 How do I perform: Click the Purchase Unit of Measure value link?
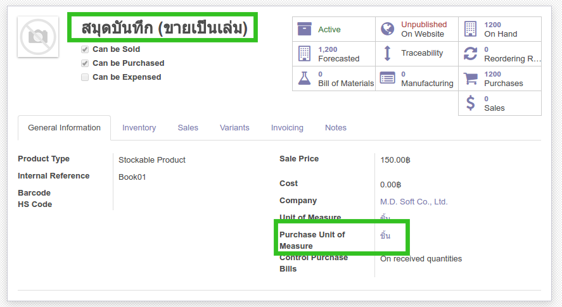tap(385, 235)
